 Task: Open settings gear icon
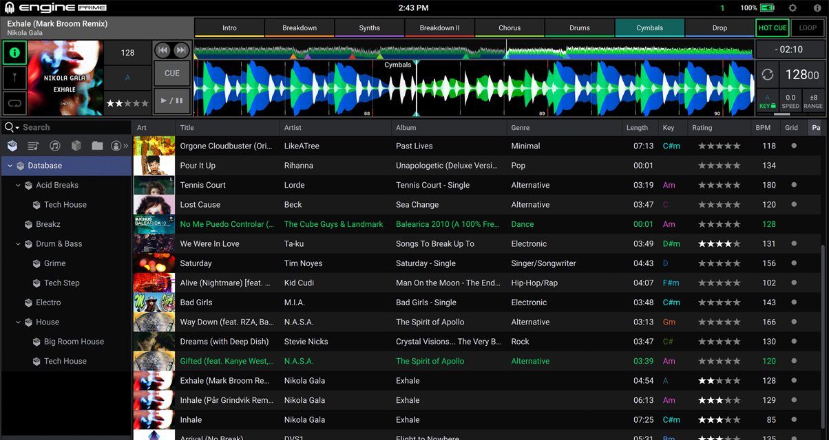click(x=793, y=8)
